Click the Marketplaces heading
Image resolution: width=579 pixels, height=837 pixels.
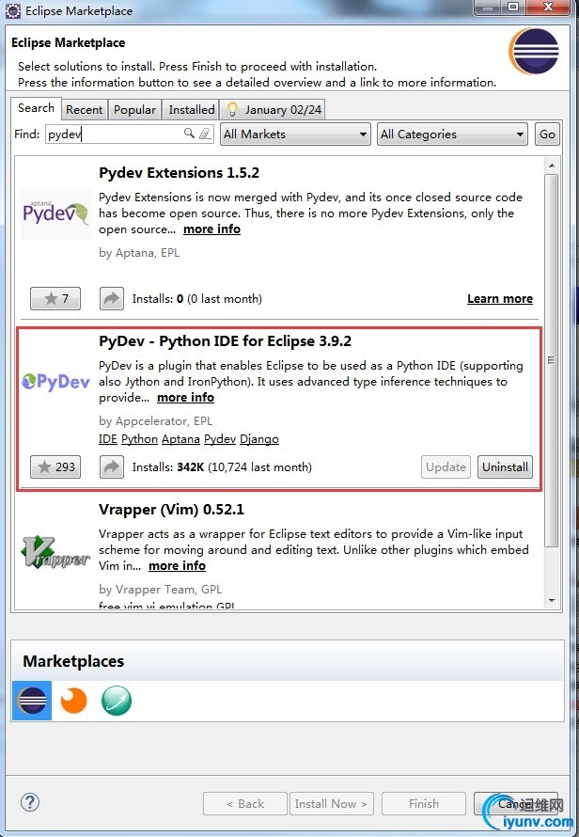73,661
